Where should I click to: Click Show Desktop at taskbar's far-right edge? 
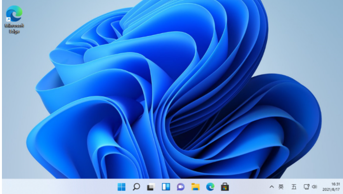click(342, 187)
